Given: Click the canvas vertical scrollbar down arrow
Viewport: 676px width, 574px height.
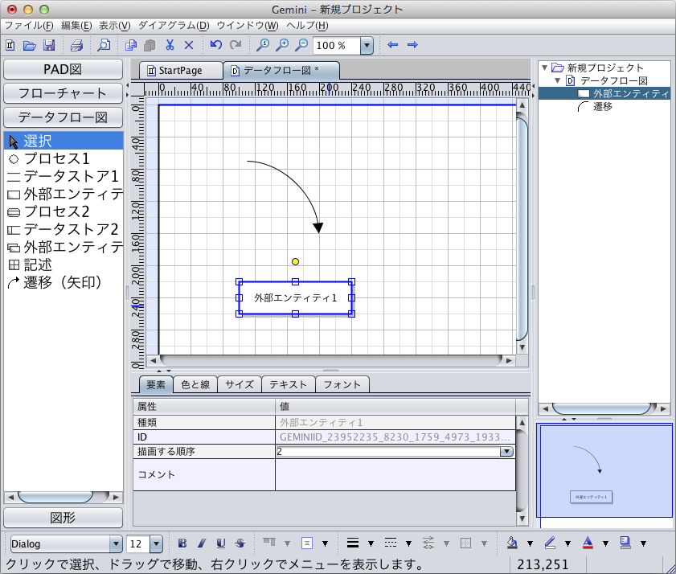Looking at the screenshot, I should (x=522, y=347).
